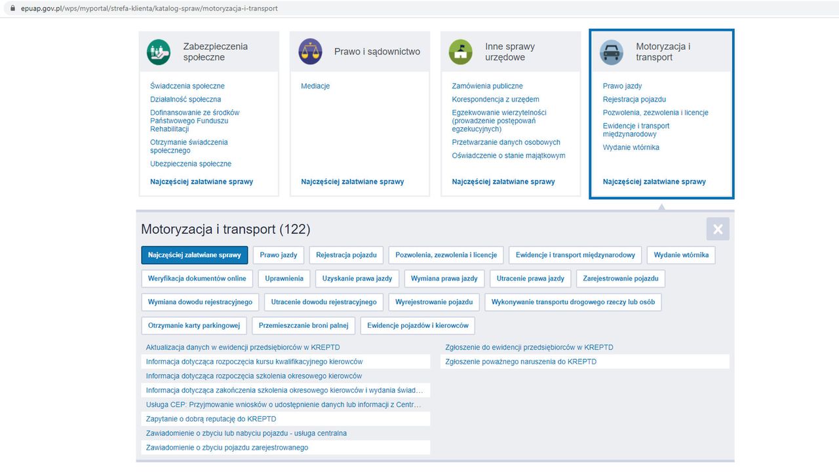Open Informacja dotycząca rozpoczęcia kursu kwalifikacyjnego kierowców

coord(254,362)
